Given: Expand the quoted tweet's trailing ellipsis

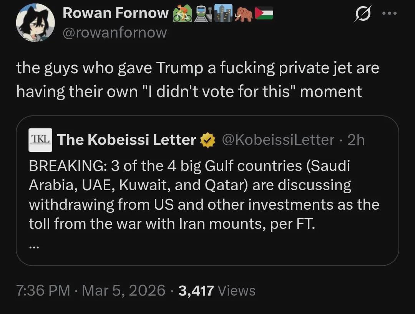Looking at the screenshot, I should click(34, 247).
